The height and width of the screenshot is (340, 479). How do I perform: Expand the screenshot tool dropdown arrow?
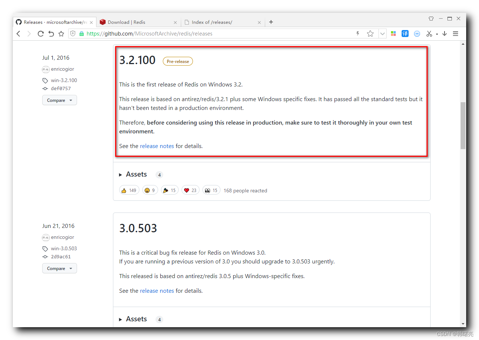coord(437,34)
